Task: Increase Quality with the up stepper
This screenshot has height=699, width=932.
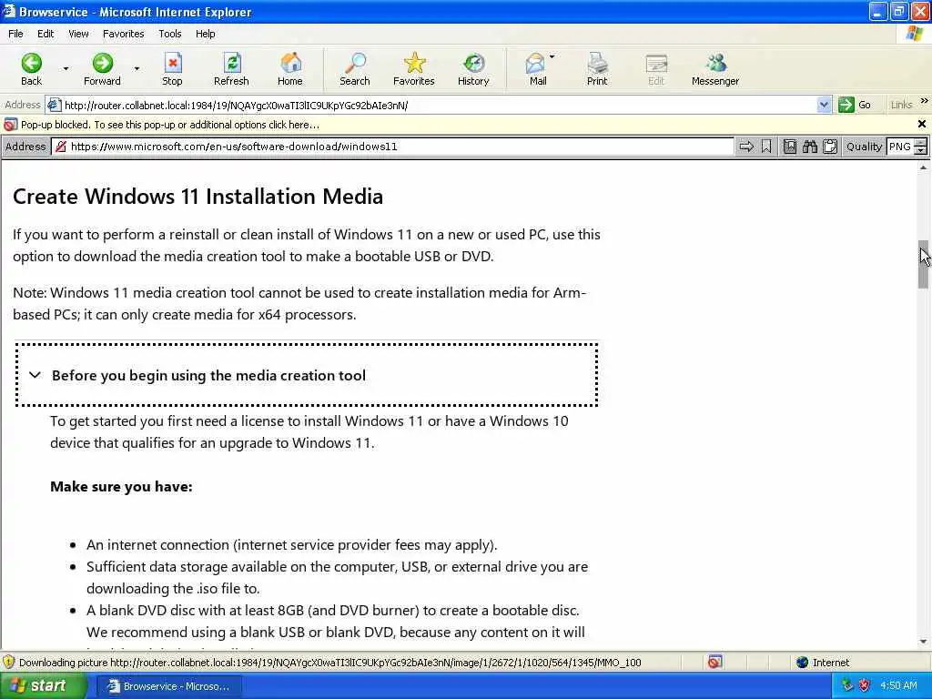Action: point(920,143)
